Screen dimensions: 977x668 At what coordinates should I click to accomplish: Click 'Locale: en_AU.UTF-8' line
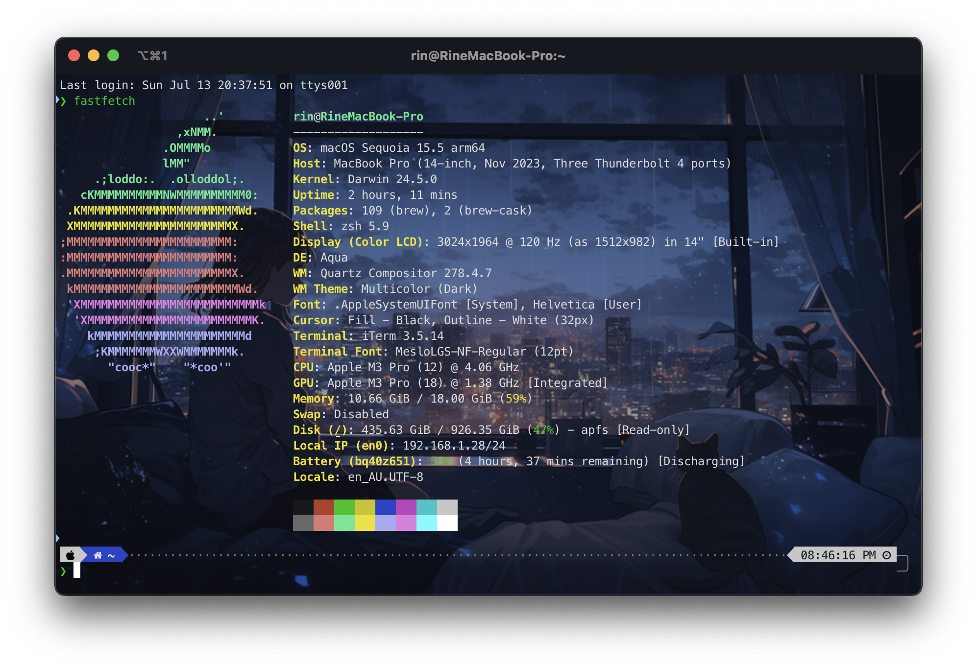pyautogui.click(x=358, y=477)
